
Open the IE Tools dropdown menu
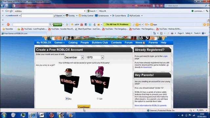[197, 33]
